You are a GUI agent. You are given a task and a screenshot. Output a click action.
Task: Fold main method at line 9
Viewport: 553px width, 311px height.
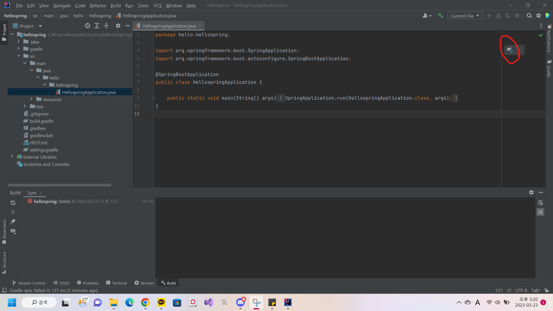tap(153, 98)
